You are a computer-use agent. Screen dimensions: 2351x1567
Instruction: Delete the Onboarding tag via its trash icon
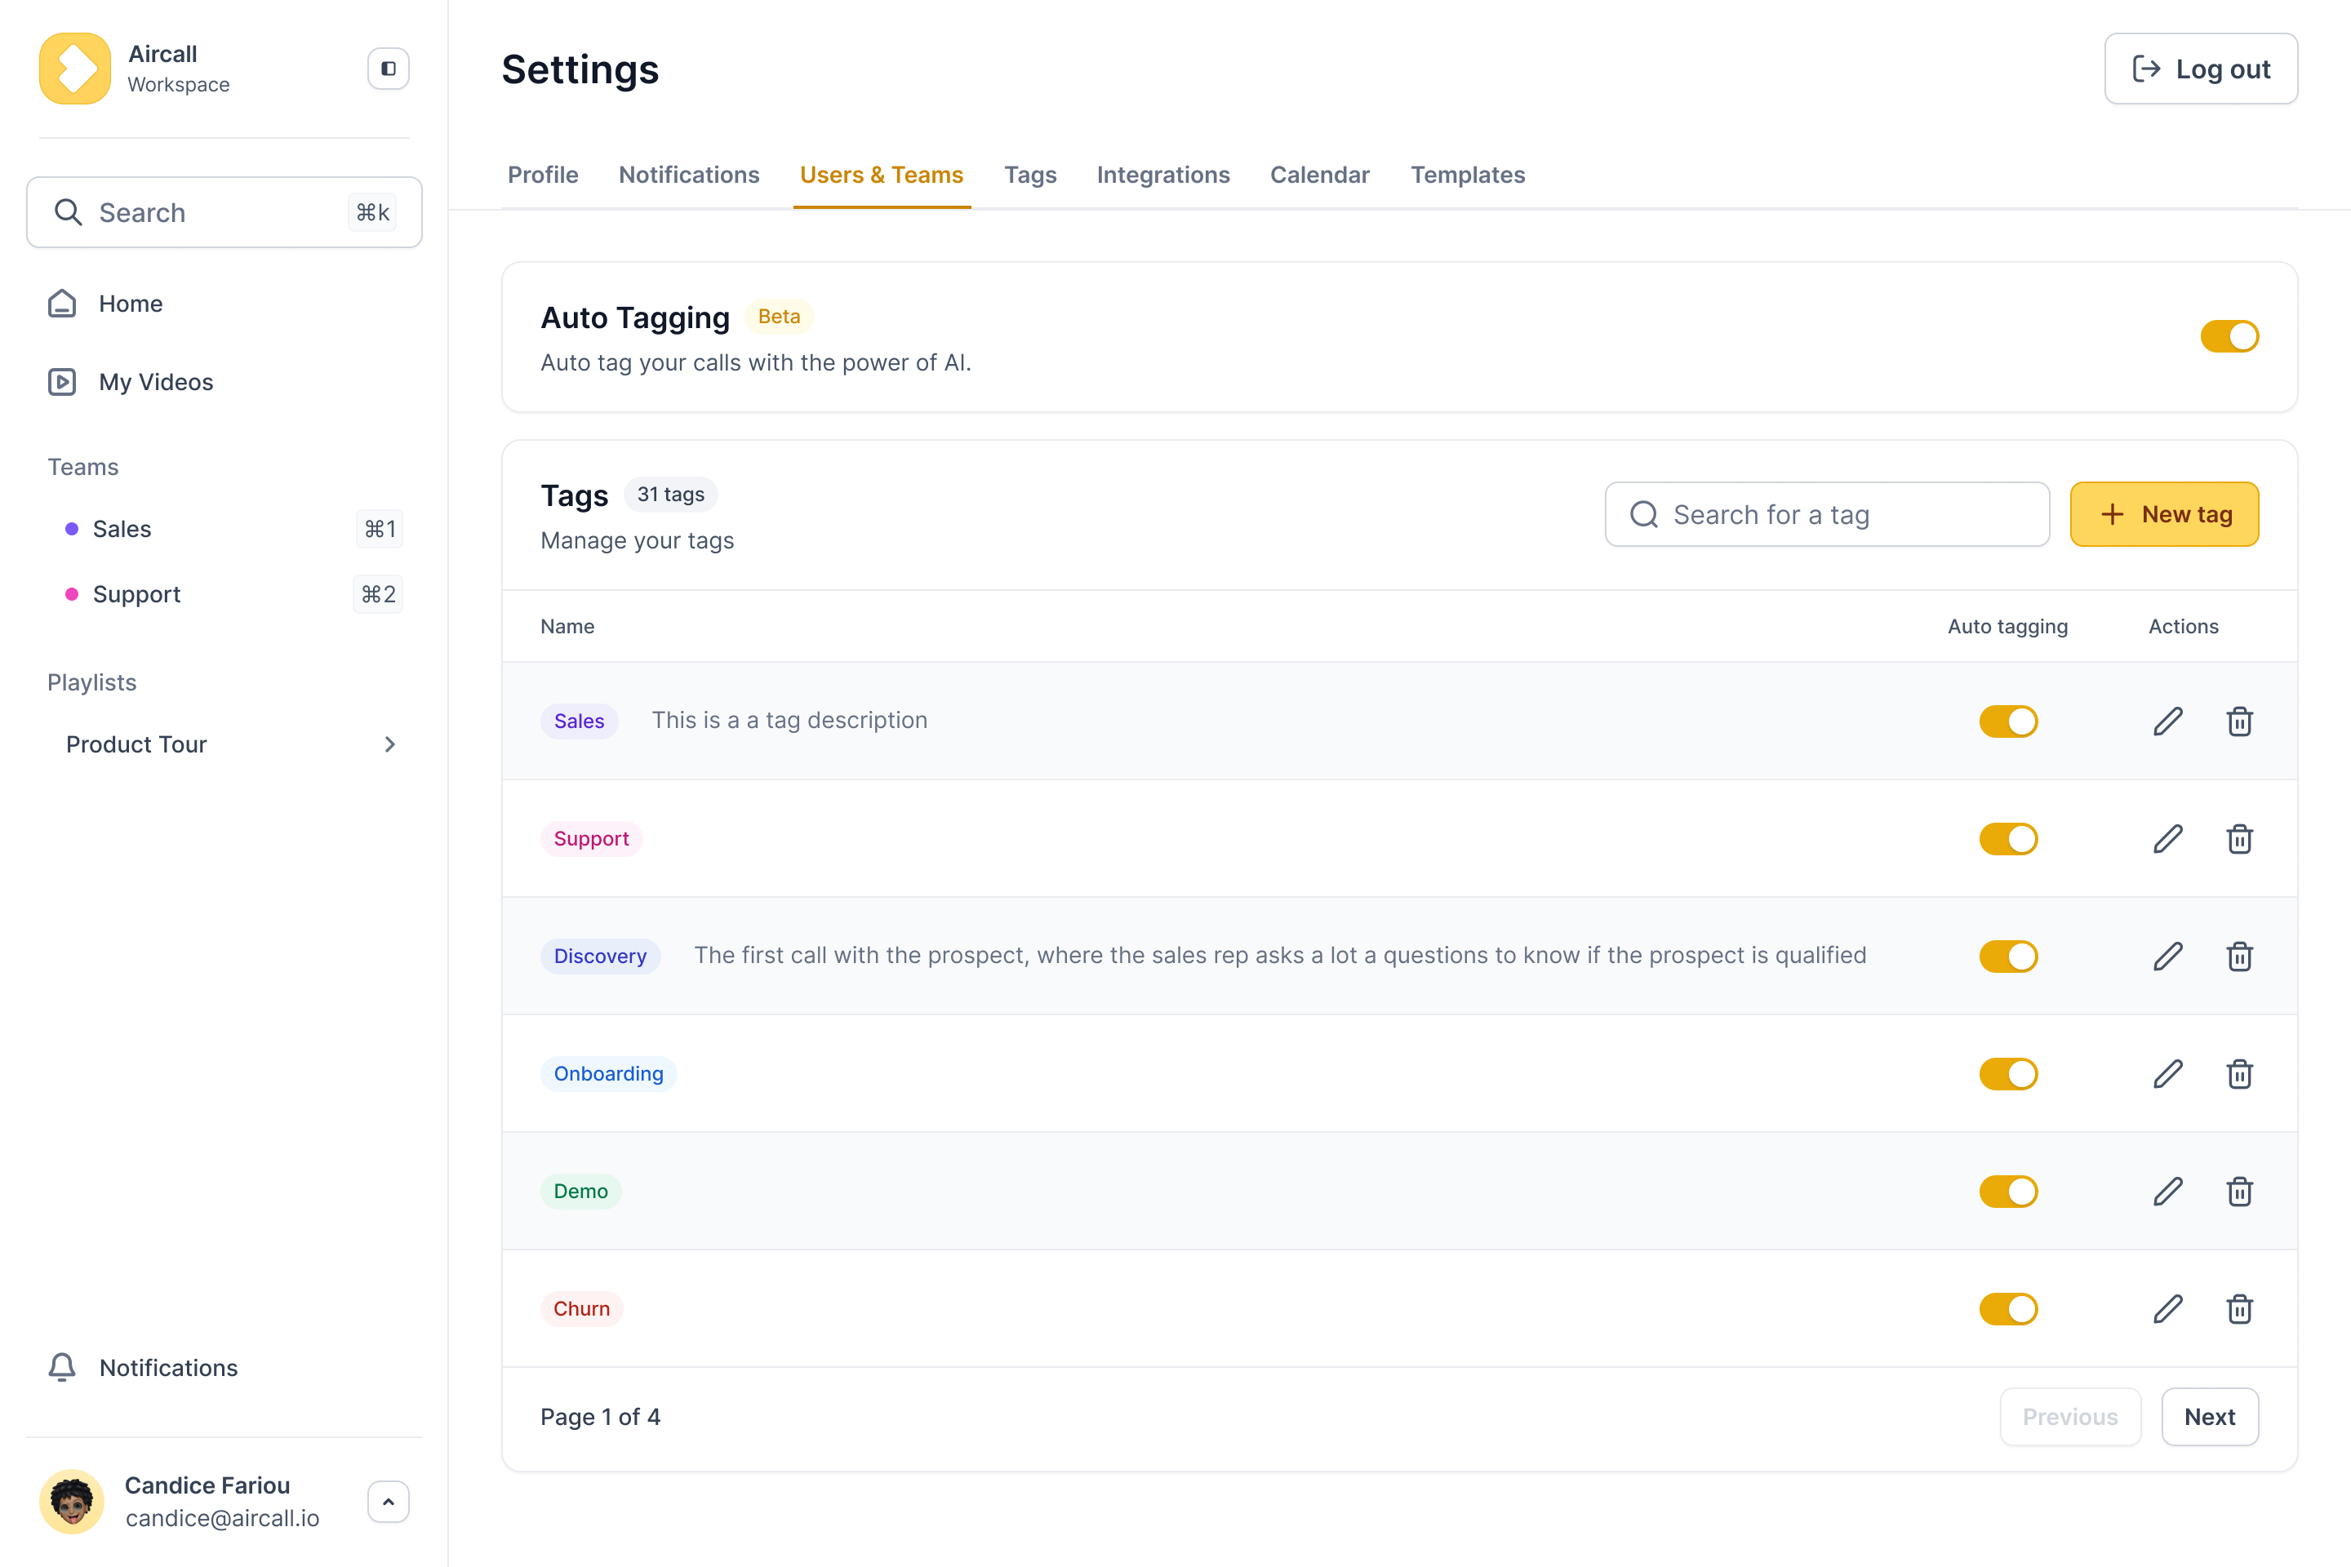point(2239,1073)
